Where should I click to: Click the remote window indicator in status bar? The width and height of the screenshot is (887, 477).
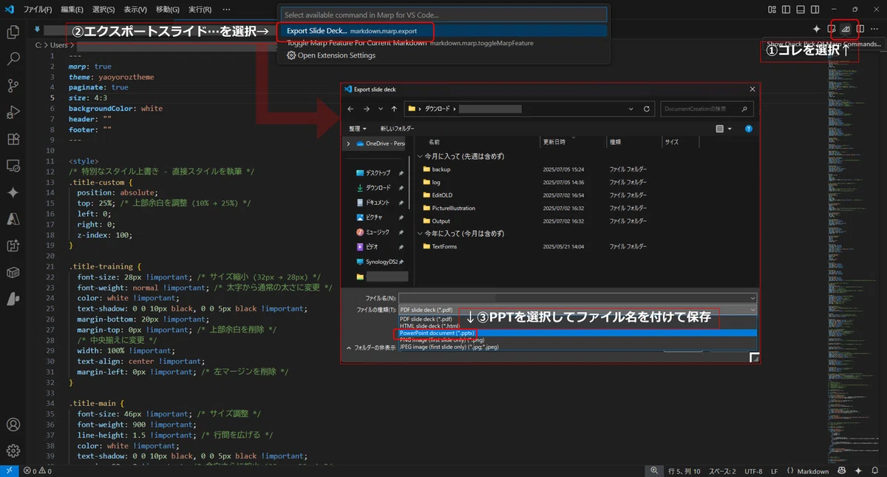click(x=9, y=471)
